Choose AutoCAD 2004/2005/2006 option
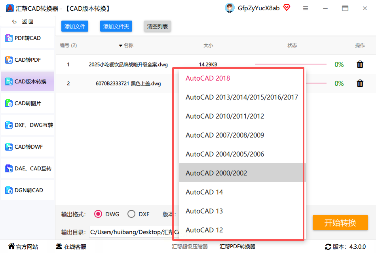 (x=243, y=154)
